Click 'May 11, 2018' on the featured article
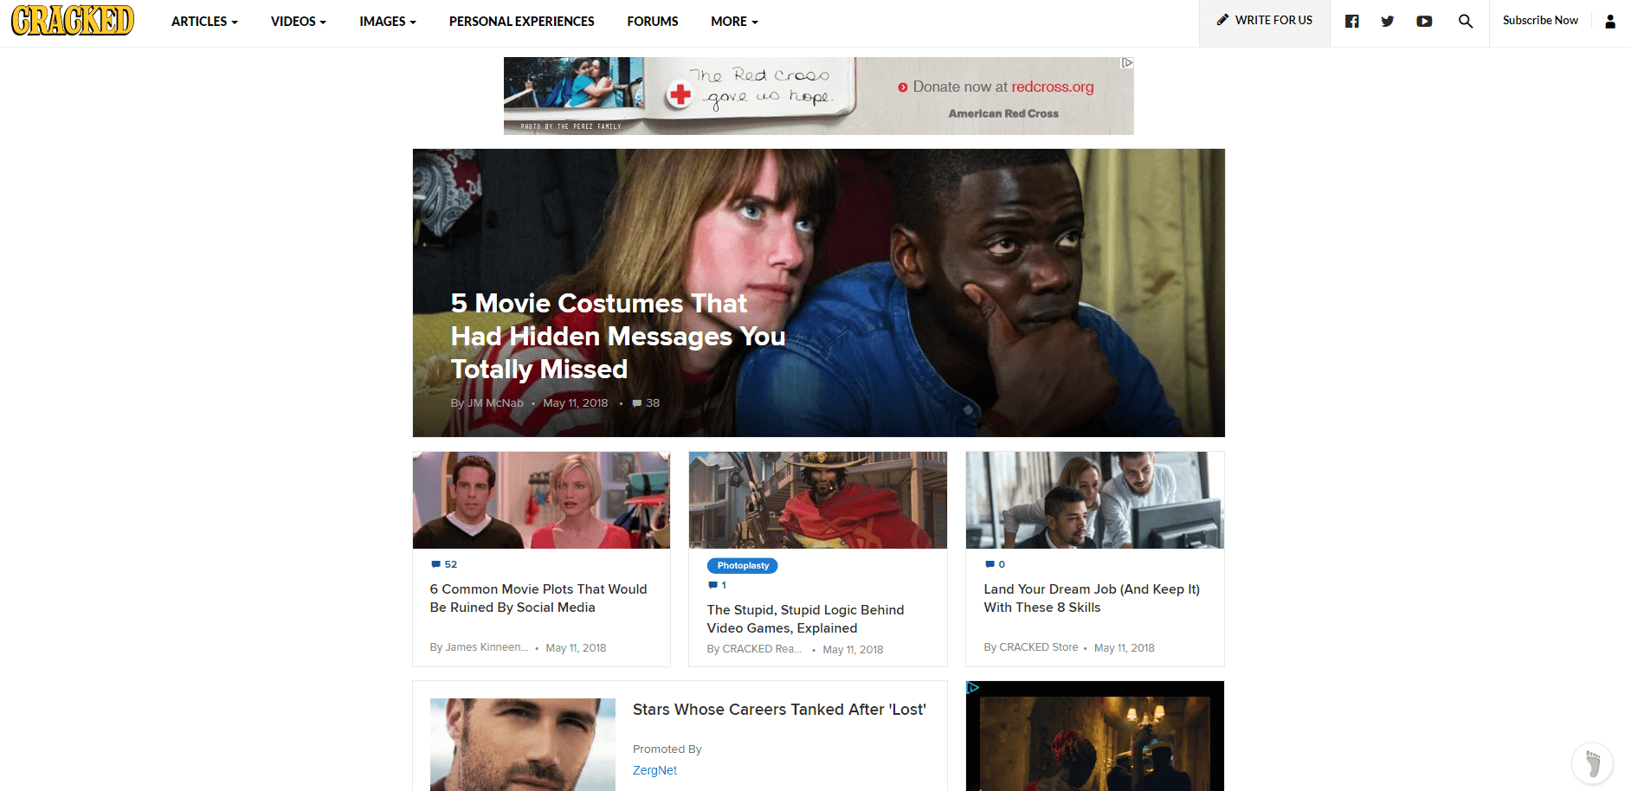1631x791 pixels. tap(576, 403)
